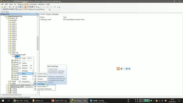The image size is (183, 103).
Task: Click the Catalog Tree vertical scrollbar
Action: click(x=38, y=43)
